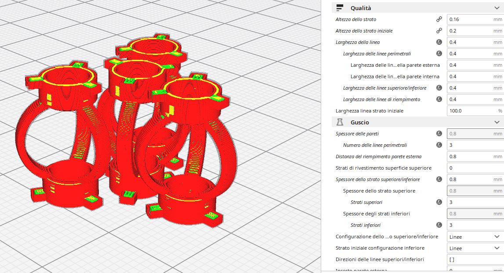The height and width of the screenshot is (273, 504).
Task: Collapse the Guscio section chevron
Action: point(497,122)
